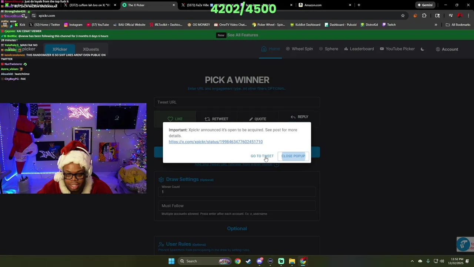This screenshot has height=267, width=474.
Task: Close The X Picker tab
Action: [x=174, y=5]
